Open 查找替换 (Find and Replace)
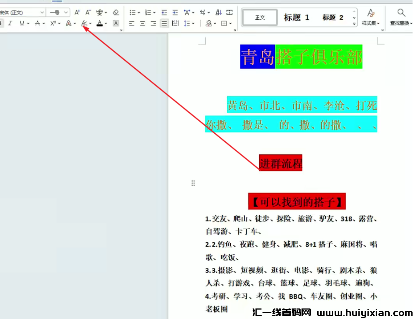The width and height of the screenshot is (414, 319). (x=401, y=17)
